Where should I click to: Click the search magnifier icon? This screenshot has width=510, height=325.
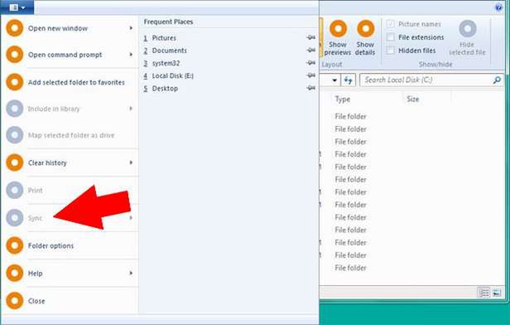(497, 80)
